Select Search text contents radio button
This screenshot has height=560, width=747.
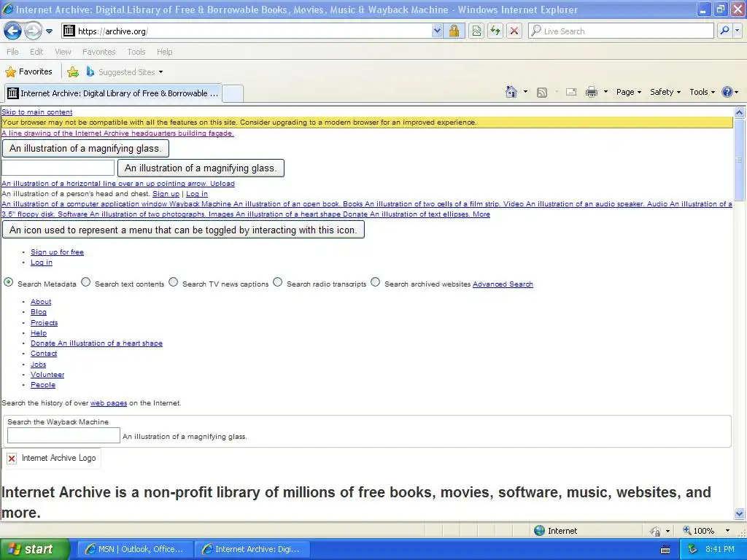pos(86,282)
